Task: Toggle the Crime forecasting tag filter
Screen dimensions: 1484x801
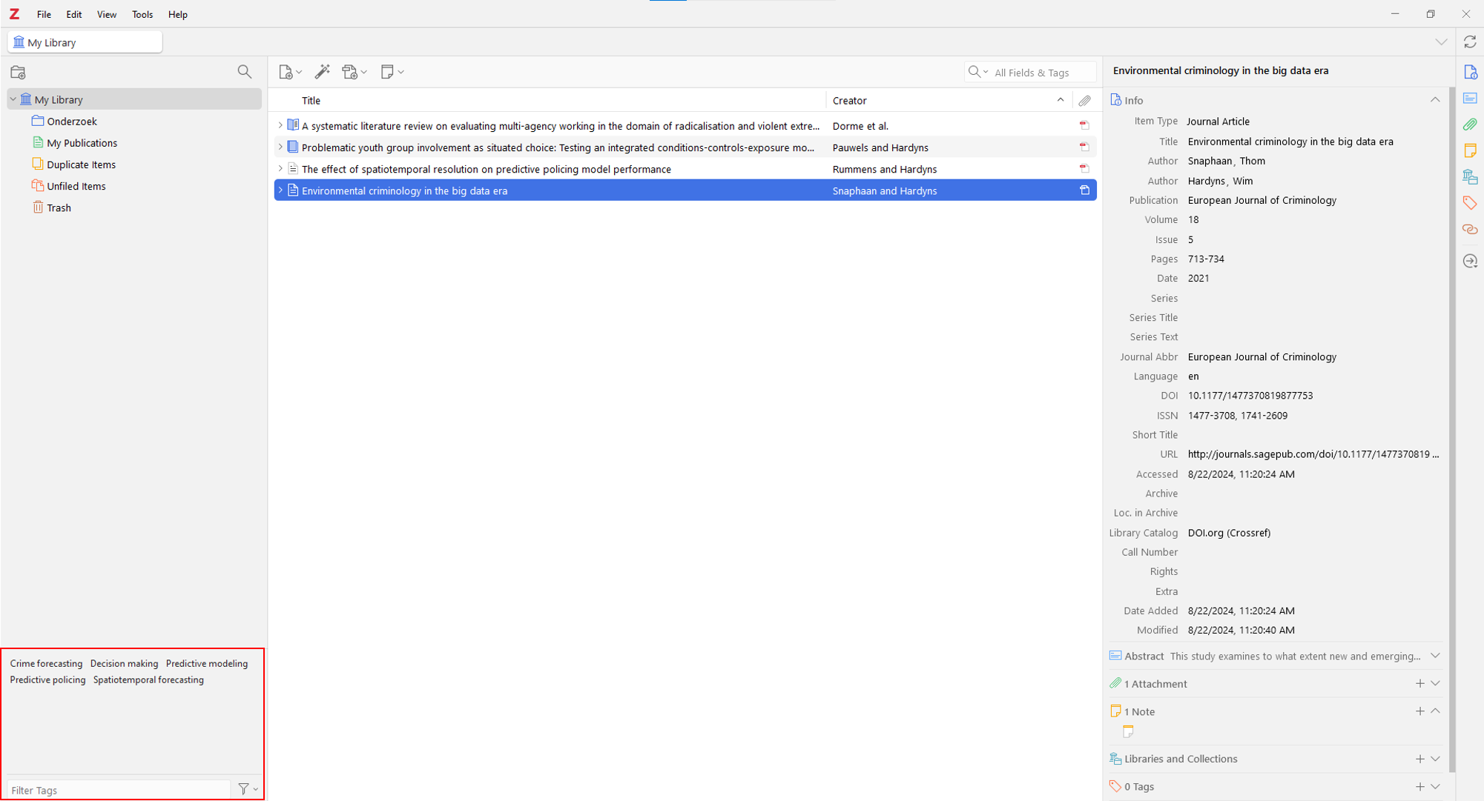Action: 46,664
